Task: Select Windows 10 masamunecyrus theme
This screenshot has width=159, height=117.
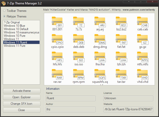Action: 21,32
